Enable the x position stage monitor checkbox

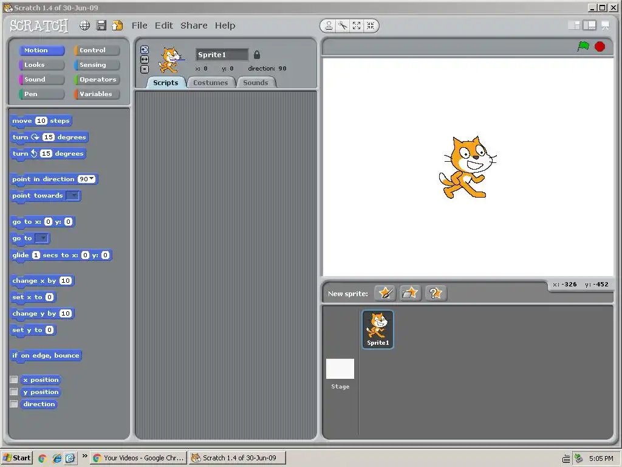click(14, 379)
